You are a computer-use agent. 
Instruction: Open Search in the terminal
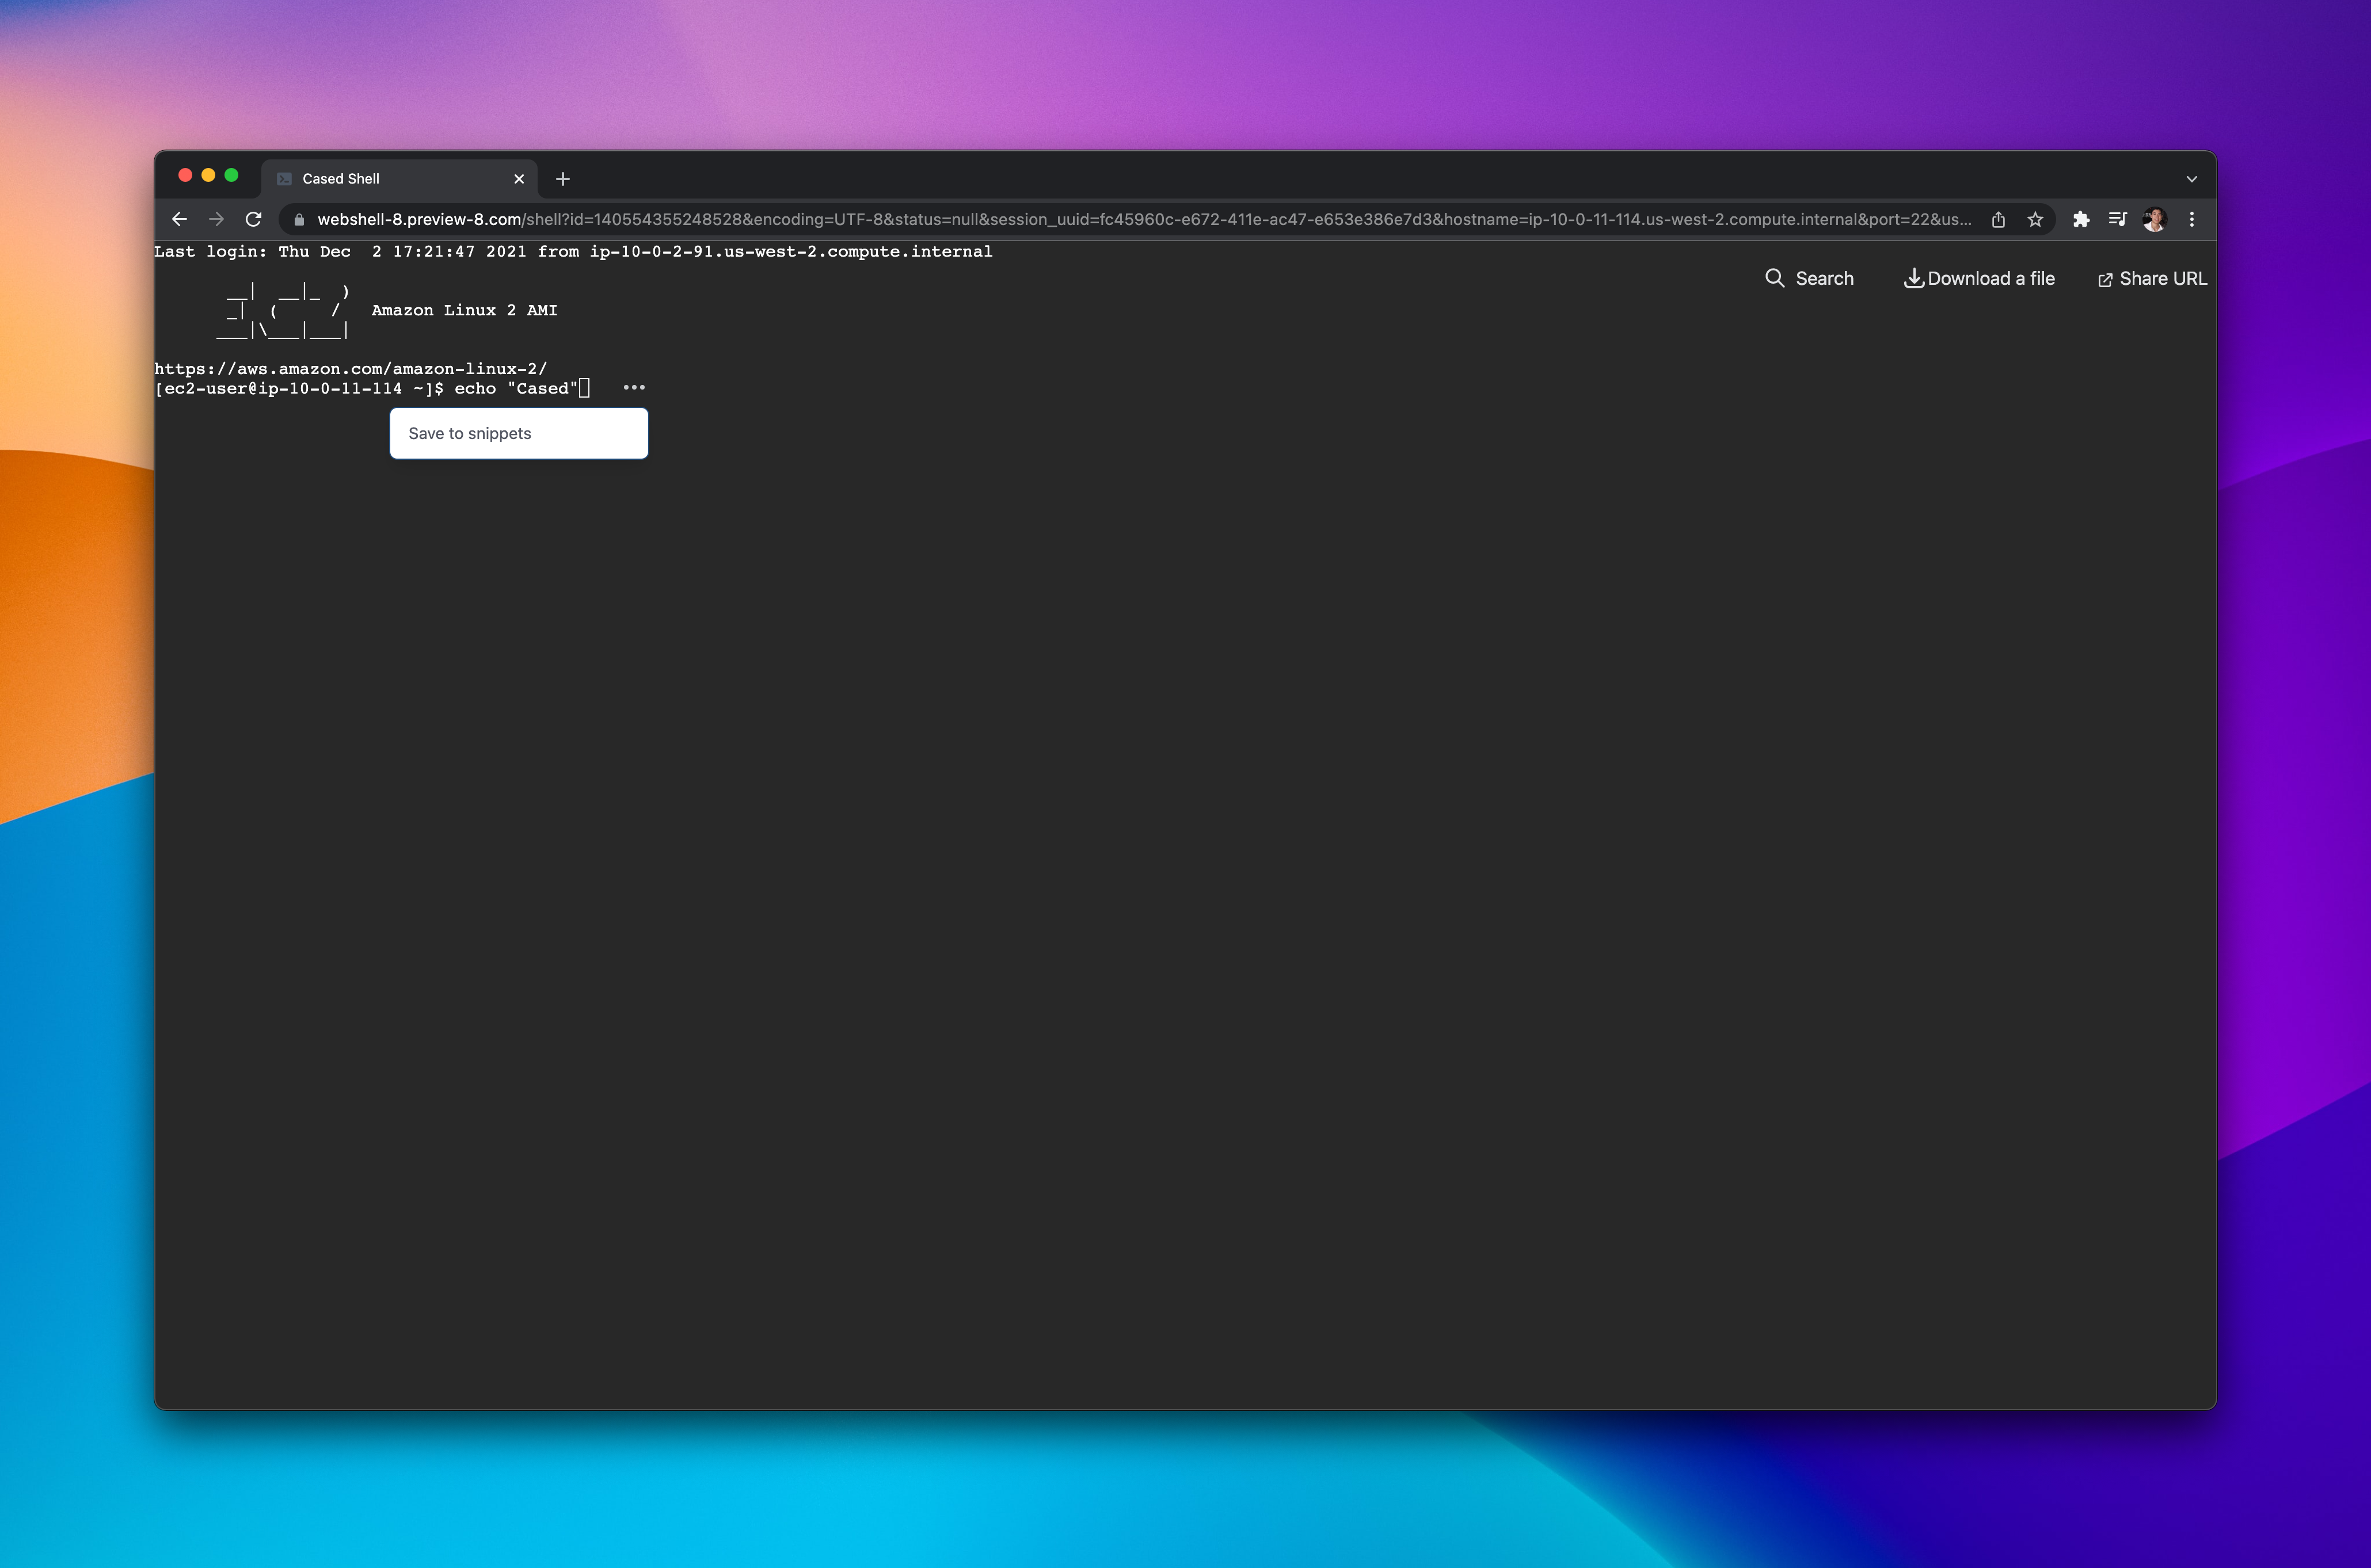click(1810, 278)
